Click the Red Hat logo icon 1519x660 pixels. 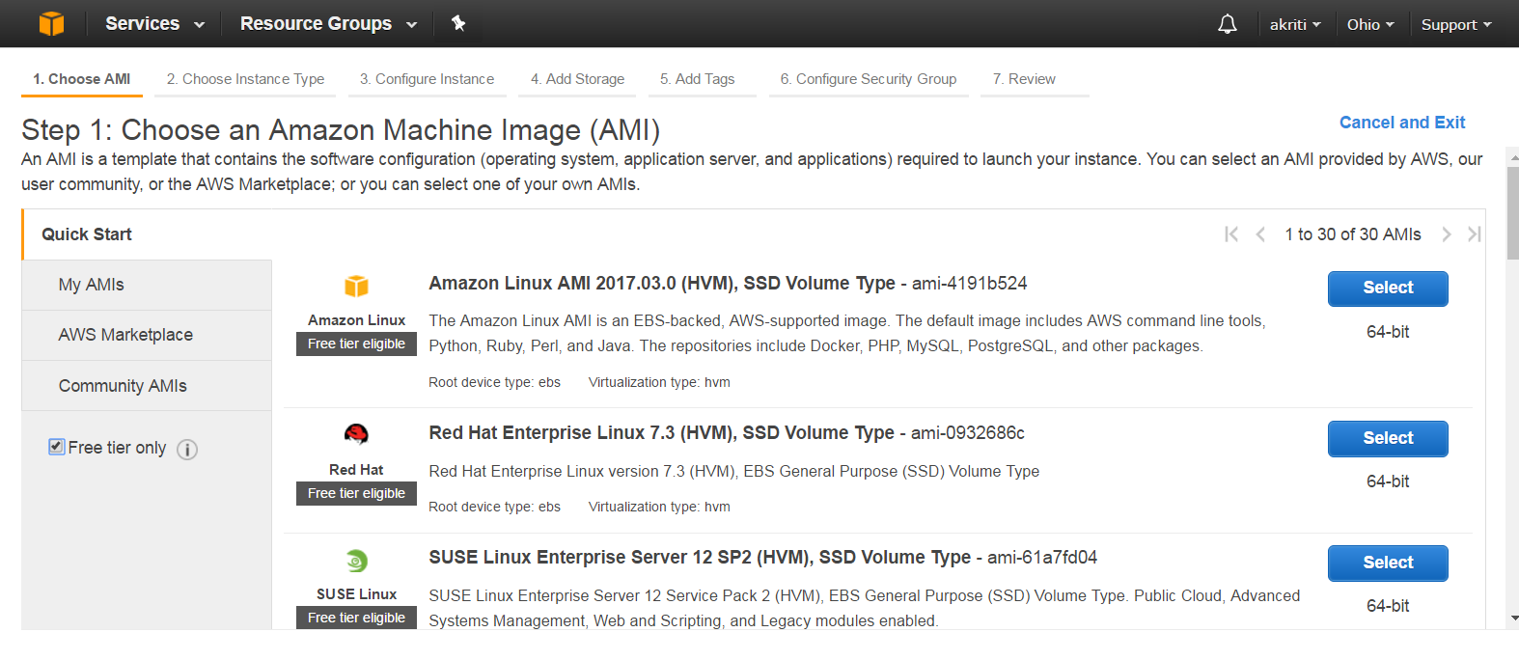356,435
